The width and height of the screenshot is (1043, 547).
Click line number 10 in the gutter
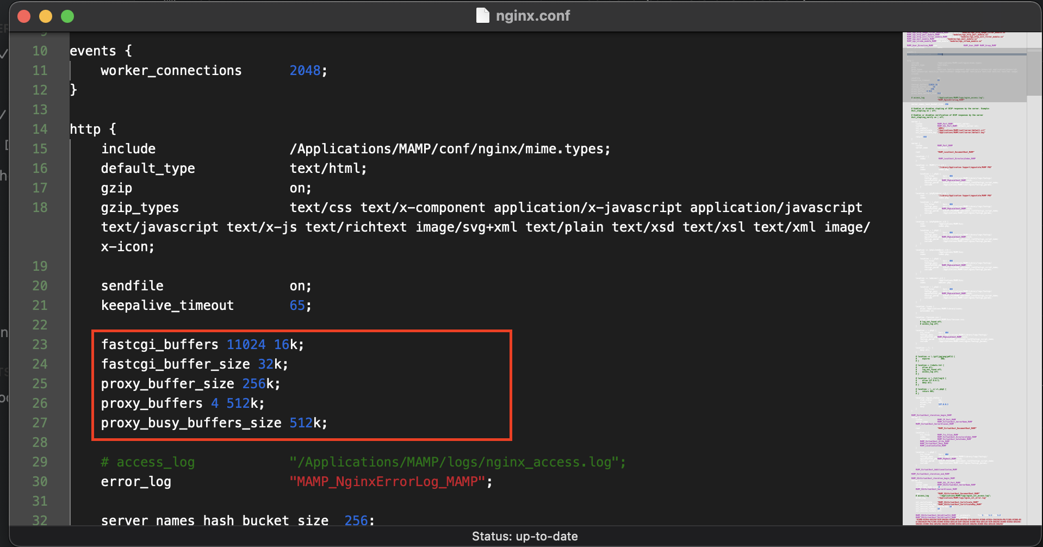click(x=40, y=51)
